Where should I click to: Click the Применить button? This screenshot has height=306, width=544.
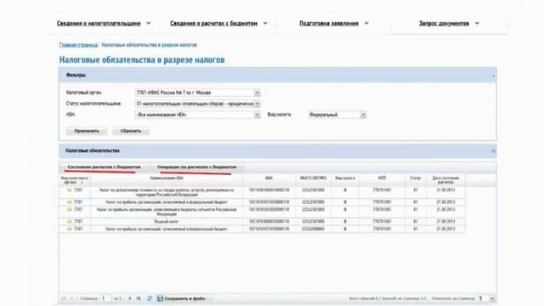coord(87,131)
